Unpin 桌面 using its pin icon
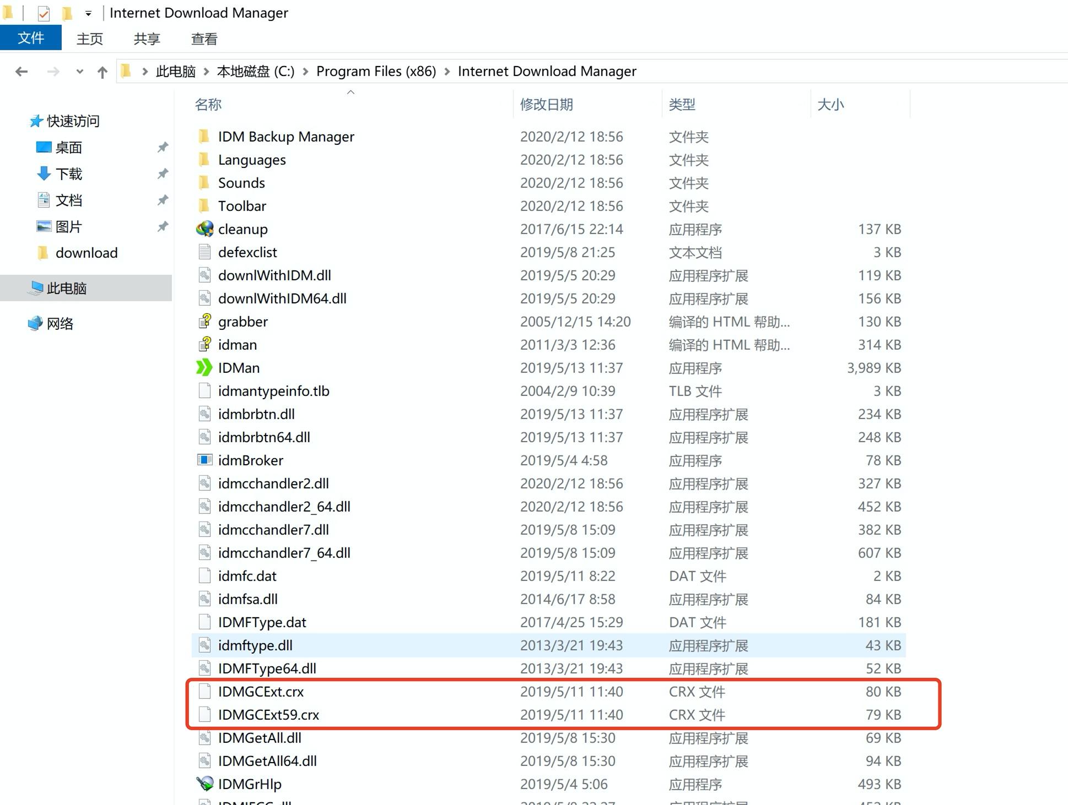 pos(163,148)
